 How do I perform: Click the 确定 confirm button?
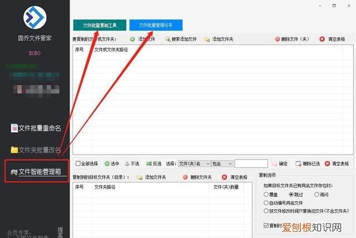coord(280,163)
